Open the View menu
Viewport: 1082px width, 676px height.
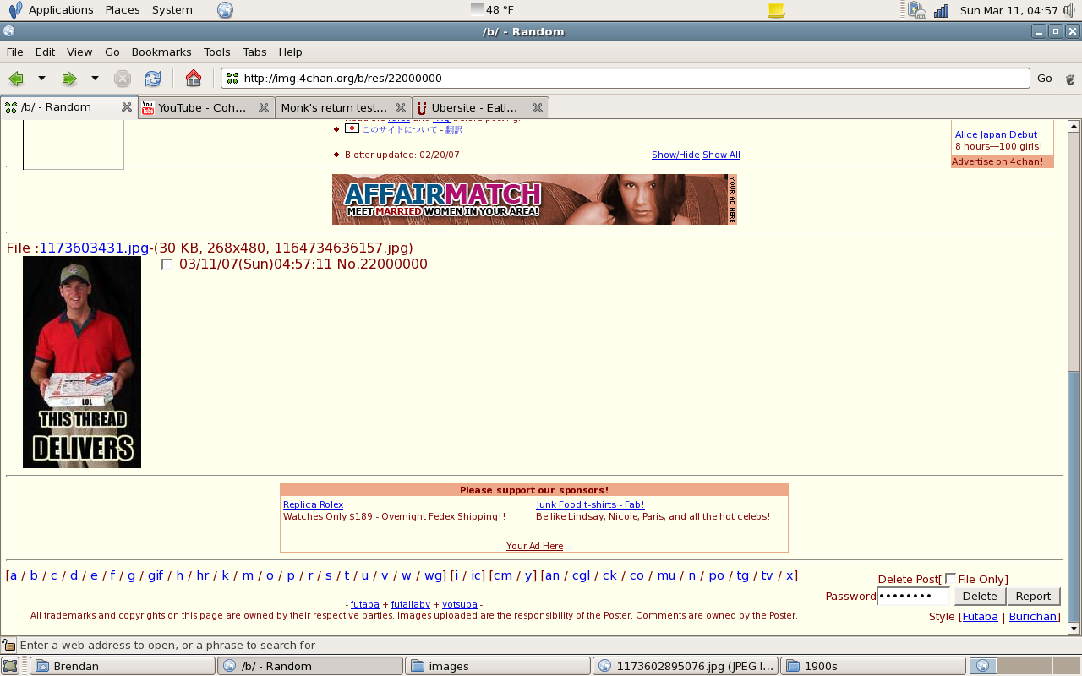[x=79, y=52]
